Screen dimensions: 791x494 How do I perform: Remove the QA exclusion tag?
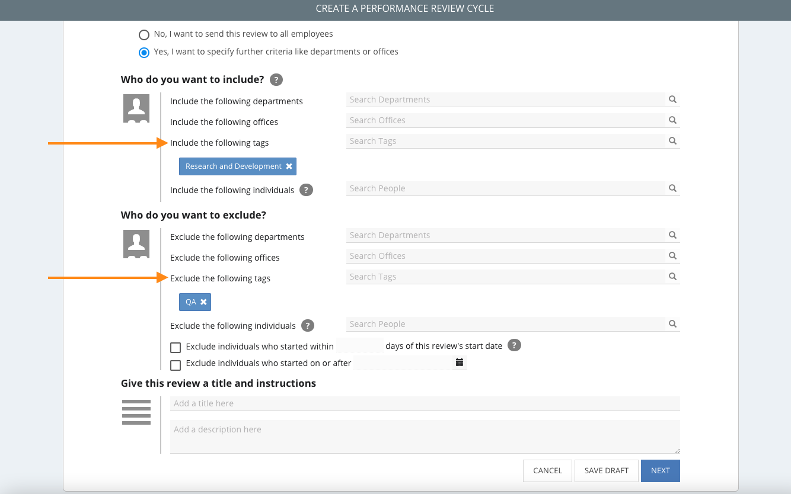[x=203, y=302]
